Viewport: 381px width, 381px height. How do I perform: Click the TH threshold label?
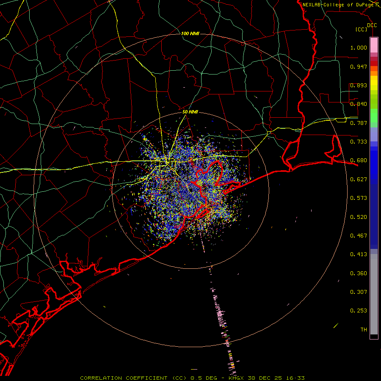364,330
